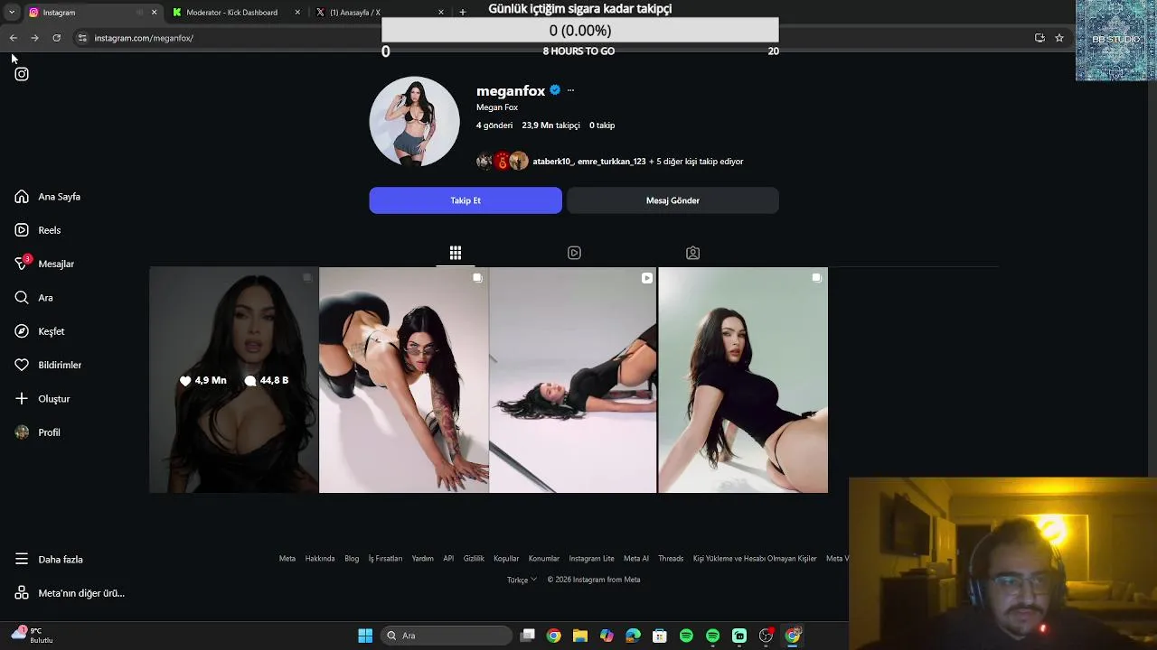The height and width of the screenshot is (650, 1157).
Task: Open Microsoft Edge from the taskbar
Action: coord(633,636)
